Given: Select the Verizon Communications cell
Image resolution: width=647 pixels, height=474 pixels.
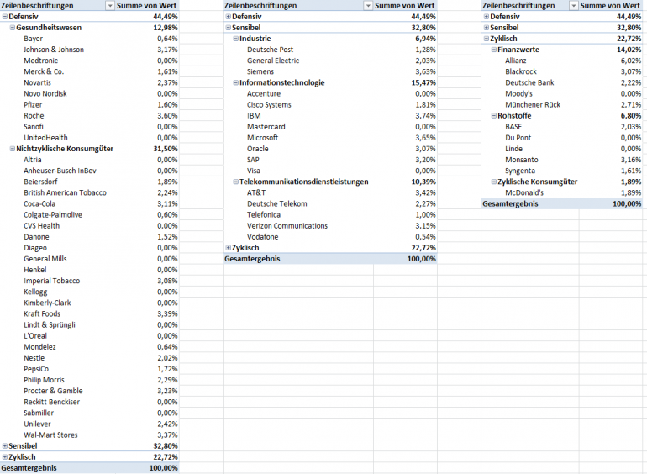Looking at the screenshot, I should tap(287, 226).
